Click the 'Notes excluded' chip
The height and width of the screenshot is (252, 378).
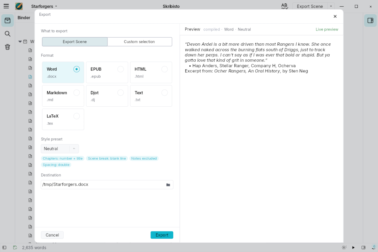[144, 158]
